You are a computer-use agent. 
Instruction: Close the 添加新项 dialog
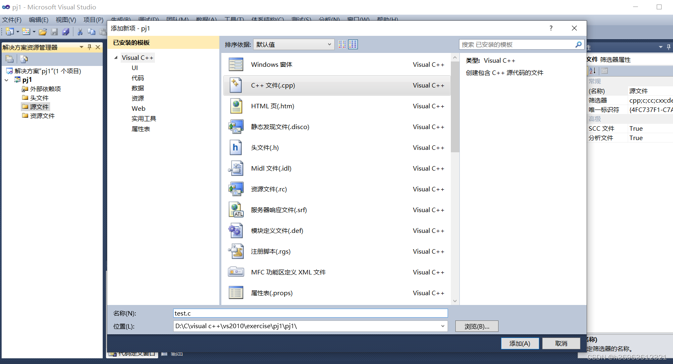coord(574,28)
